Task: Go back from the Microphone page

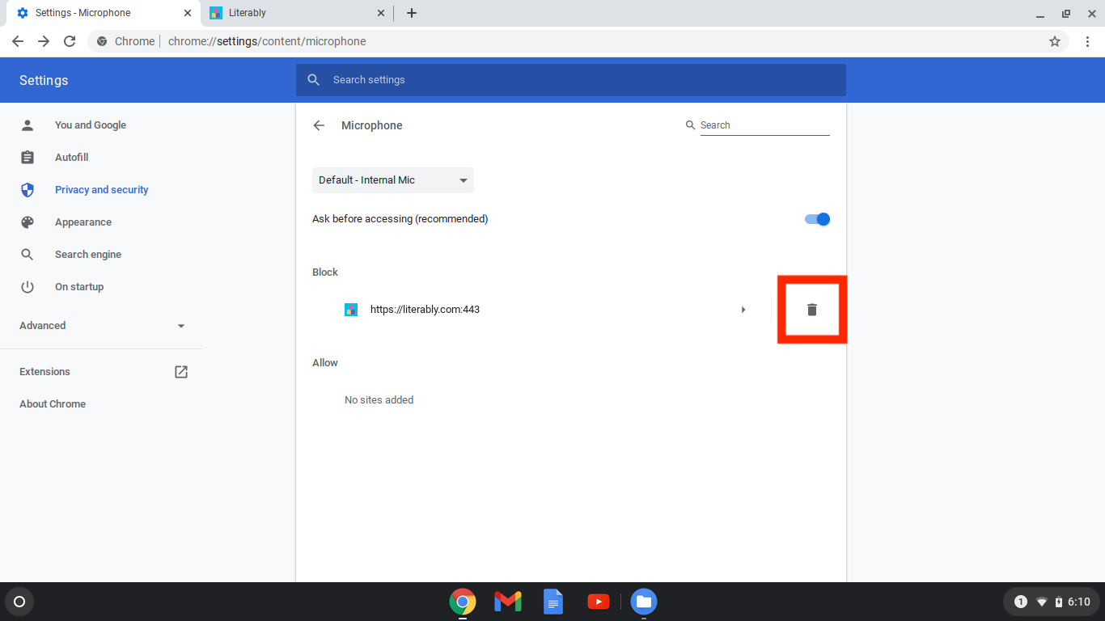Action: pyautogui.click(x=319, y=125)
